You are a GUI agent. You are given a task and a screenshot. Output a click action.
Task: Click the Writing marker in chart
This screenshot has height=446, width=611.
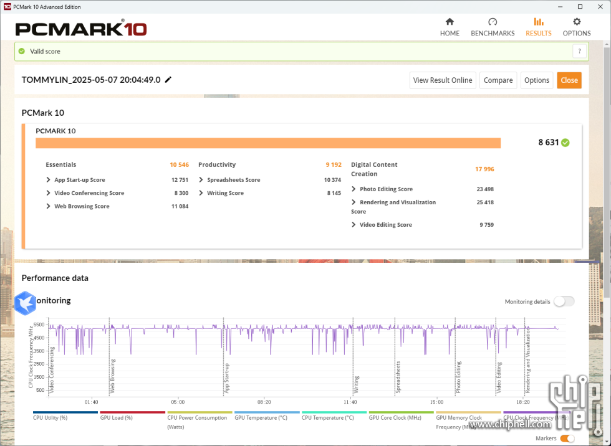356,384
